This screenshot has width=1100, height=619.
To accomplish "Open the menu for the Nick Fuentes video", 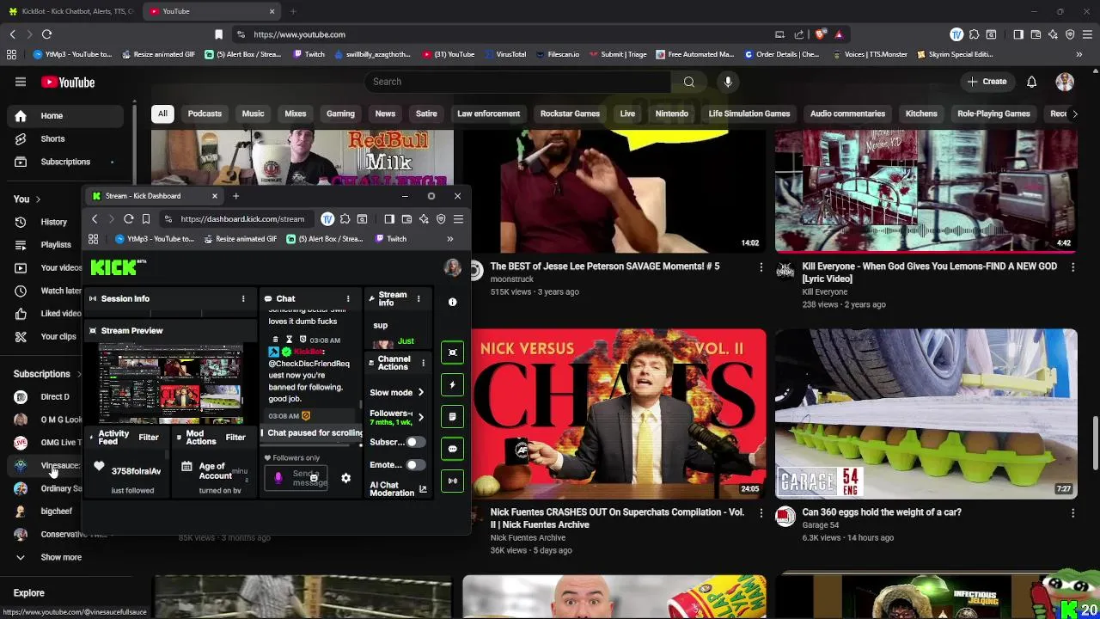I will 761,513.
